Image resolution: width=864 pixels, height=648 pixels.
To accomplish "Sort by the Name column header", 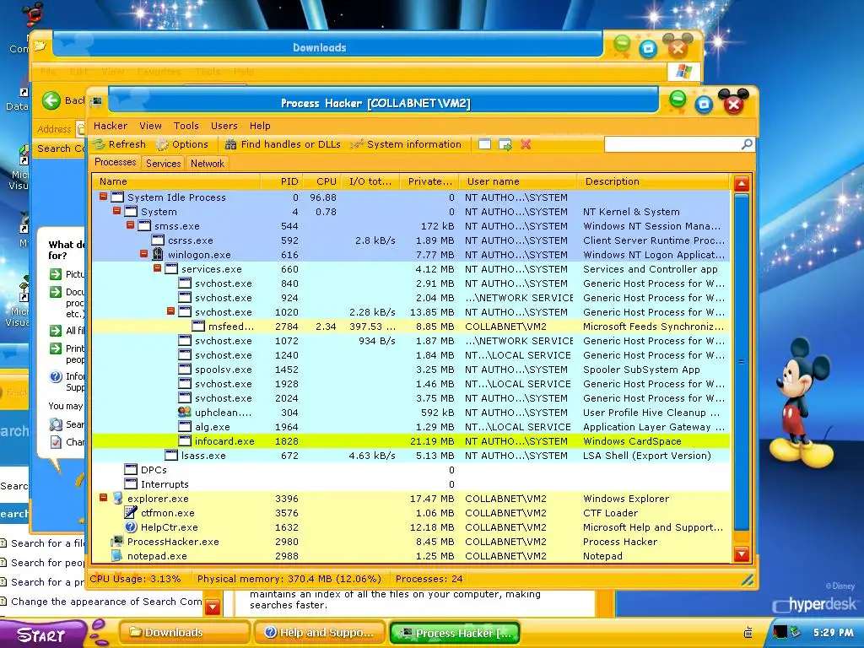I will coord(176,181).
